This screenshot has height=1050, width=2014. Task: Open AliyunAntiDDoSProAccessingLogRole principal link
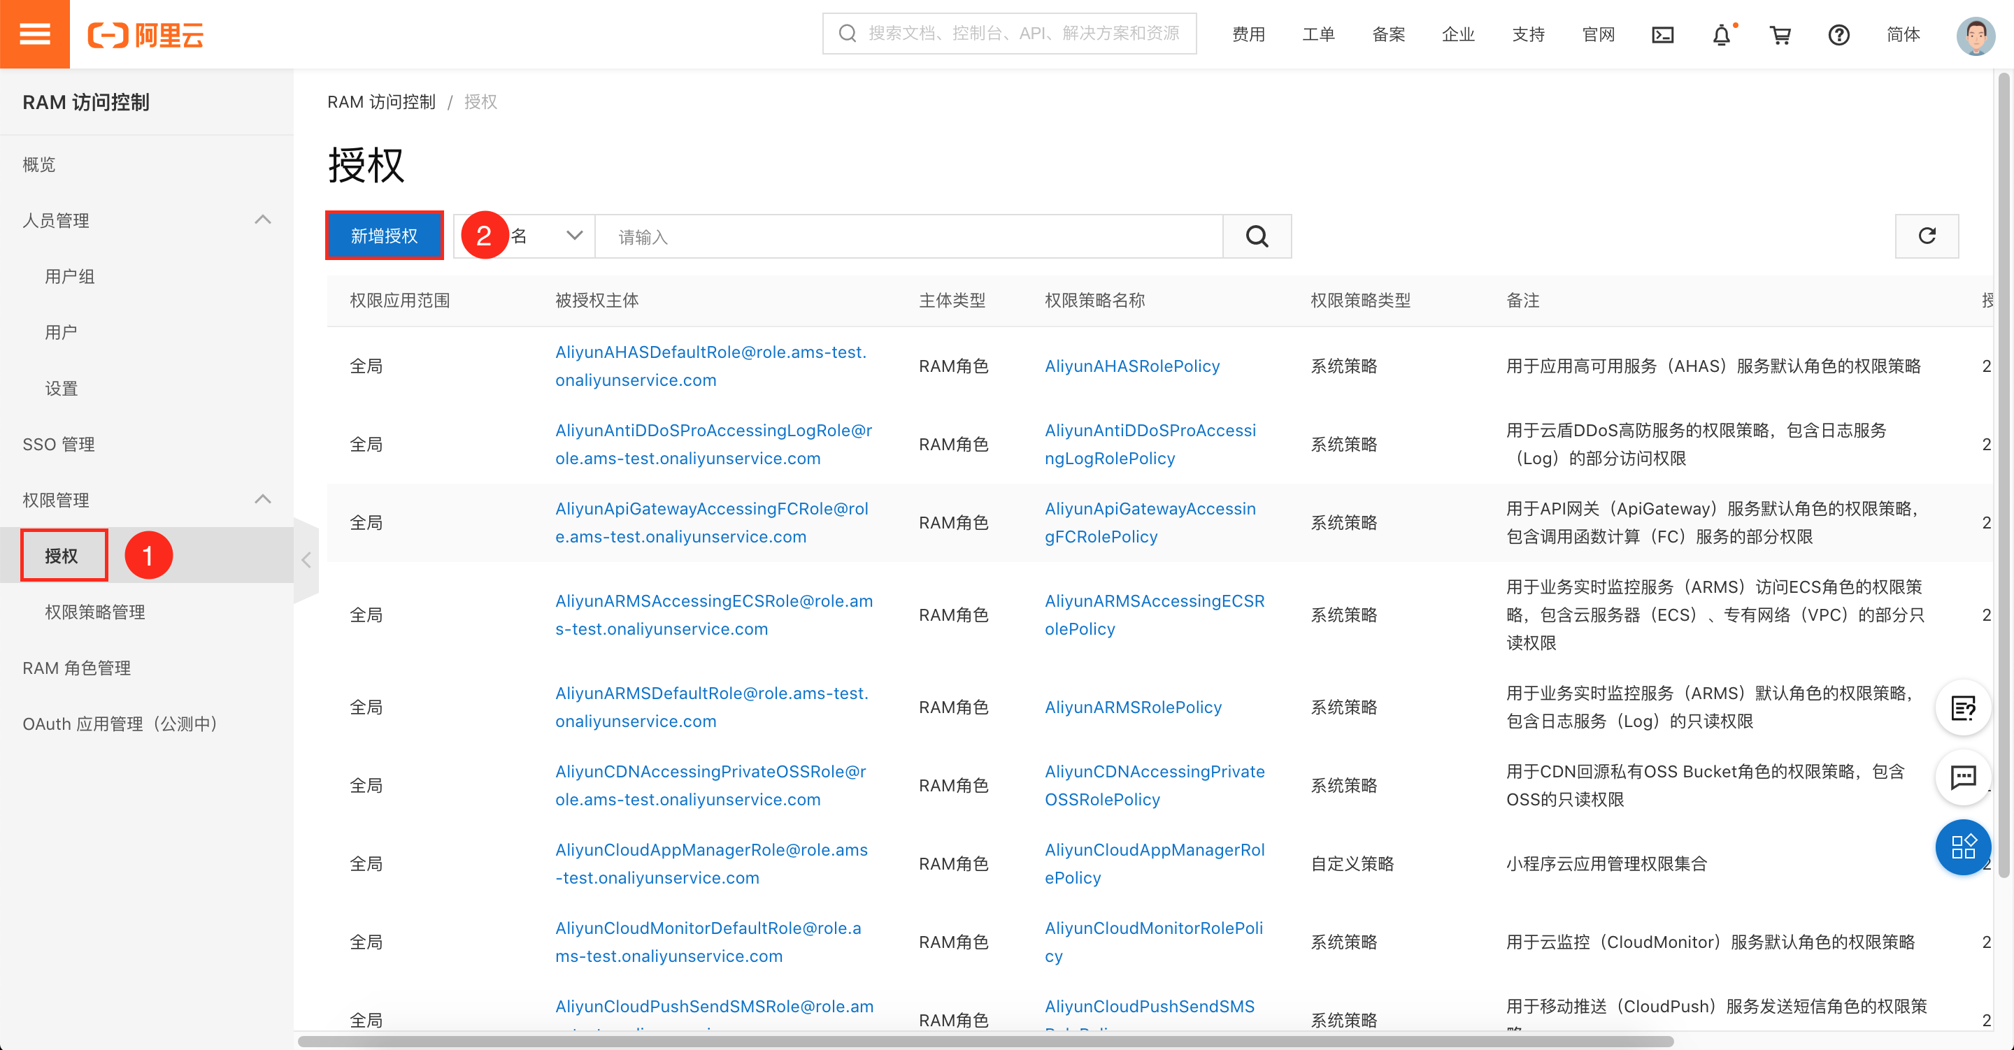pos(714,444)
